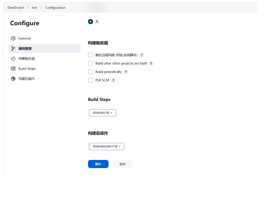
Task: Jump to 构建触发器 sidebar item
Action: (44, 59)
